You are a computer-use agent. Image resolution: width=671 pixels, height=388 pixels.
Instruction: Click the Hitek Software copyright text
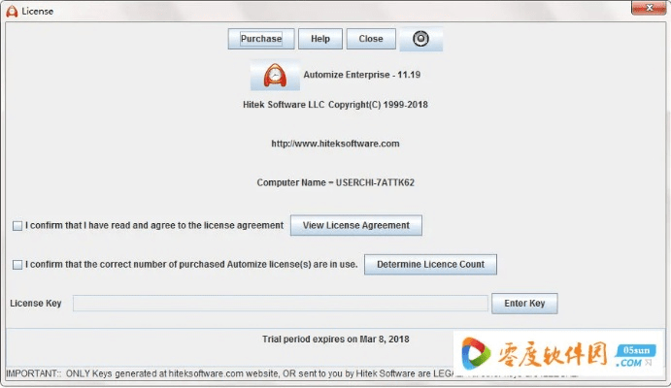[335, 104]
